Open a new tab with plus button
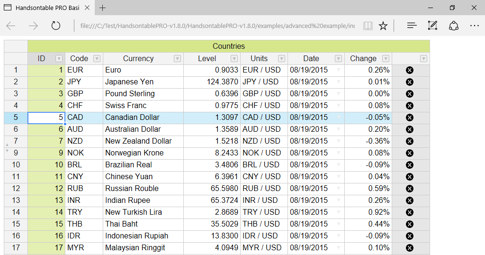This screenshot has width=485, height=255. (103, 8)
